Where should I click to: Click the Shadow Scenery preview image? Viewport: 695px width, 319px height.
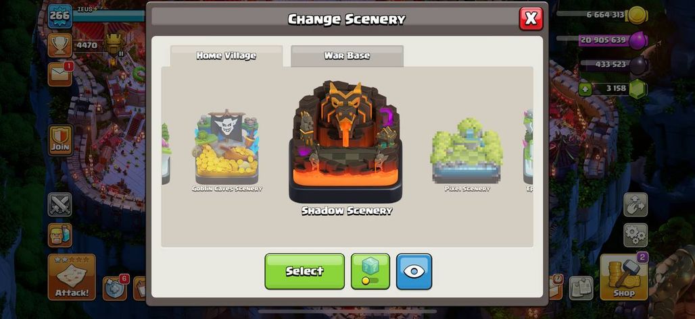(345, 142)
